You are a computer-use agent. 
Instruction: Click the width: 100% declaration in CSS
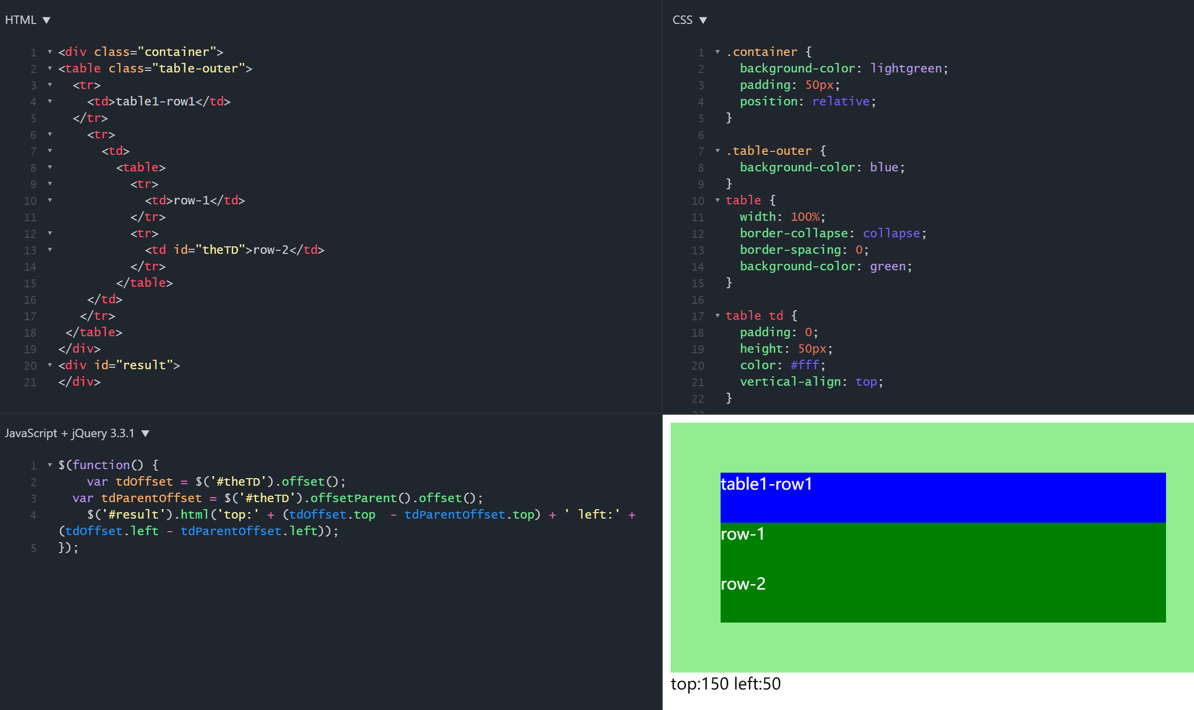(782, 217)
